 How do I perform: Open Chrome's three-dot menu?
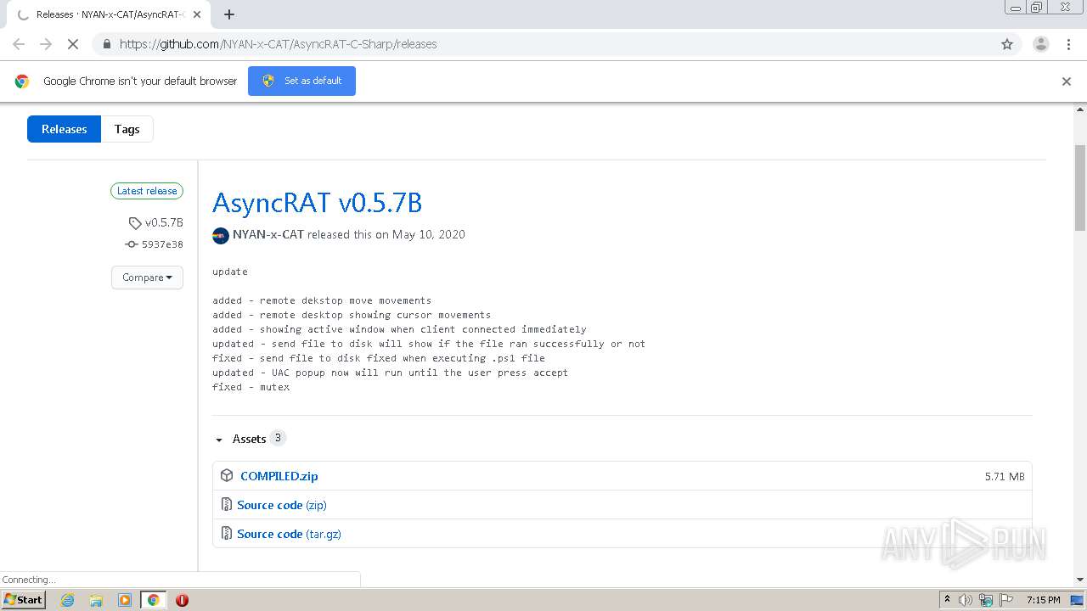coord(1068,44)
